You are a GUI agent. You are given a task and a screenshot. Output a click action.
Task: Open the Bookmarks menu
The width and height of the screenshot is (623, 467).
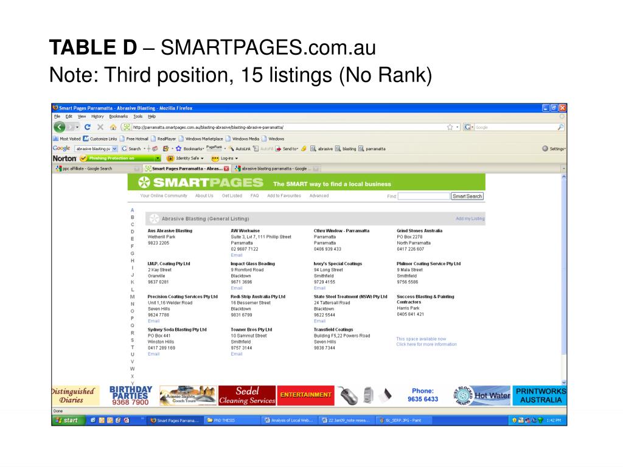click(x=119, y=116)
